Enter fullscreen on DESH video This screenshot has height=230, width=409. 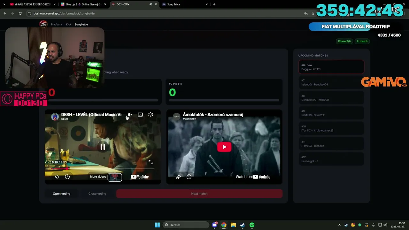point(150,162)
